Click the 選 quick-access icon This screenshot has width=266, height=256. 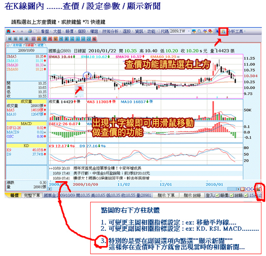point(27,39)
